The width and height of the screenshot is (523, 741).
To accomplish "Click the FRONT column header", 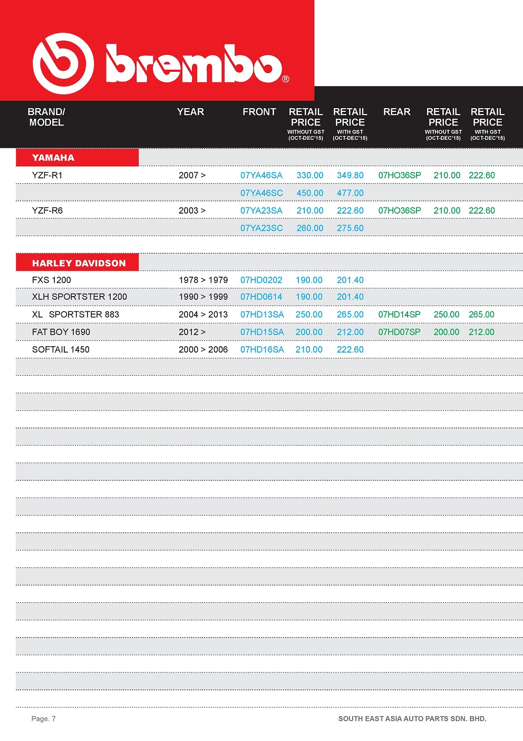I will [259, 112].
